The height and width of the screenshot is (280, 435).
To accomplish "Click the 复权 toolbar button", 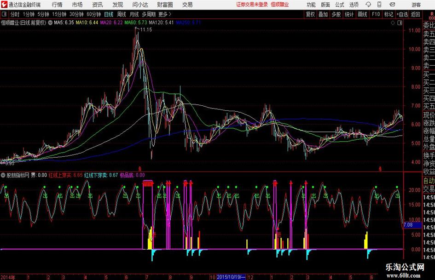I will pos(310,14).
